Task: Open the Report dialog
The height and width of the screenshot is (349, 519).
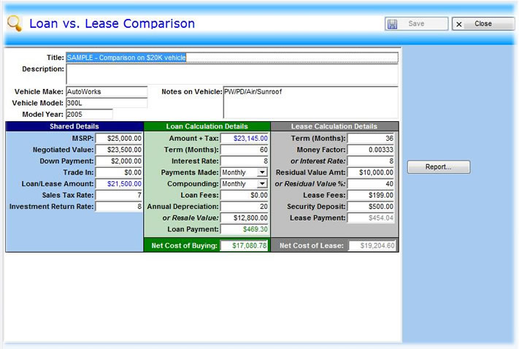Action: point(438,167)
